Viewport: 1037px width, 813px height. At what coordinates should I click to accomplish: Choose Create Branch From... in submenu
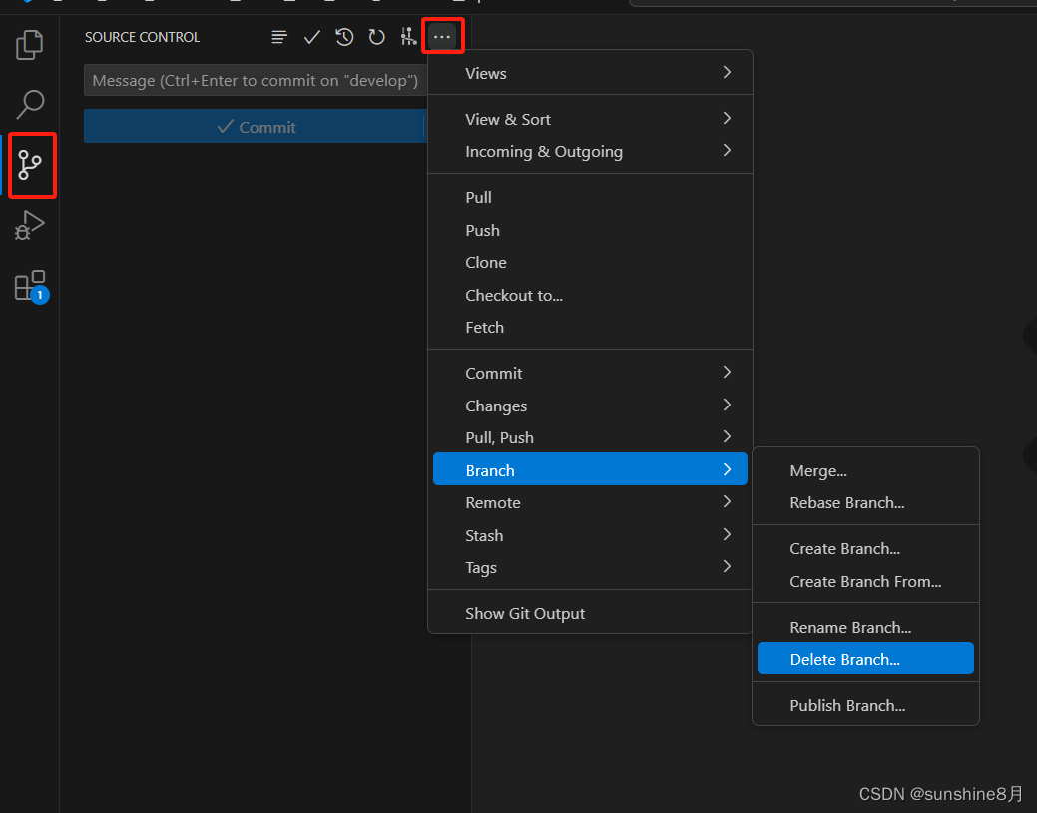click(865, 581)
